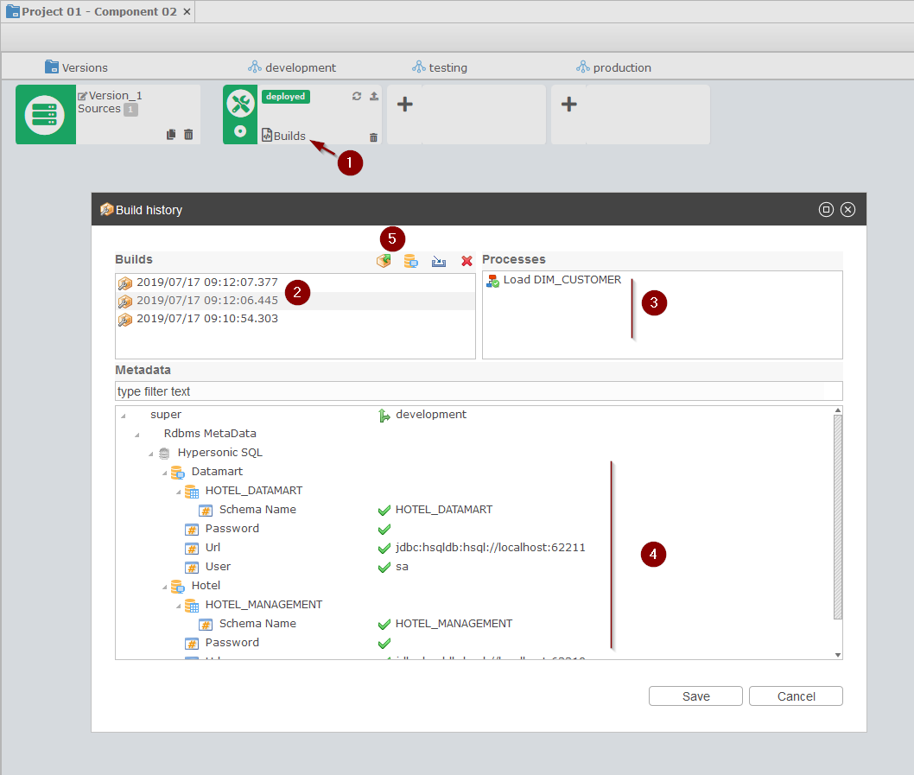The width and height of the screenshot is (914, 775).
Task: Click the upload arrow icon on deployed card
Action: click(x=373, y=97)
